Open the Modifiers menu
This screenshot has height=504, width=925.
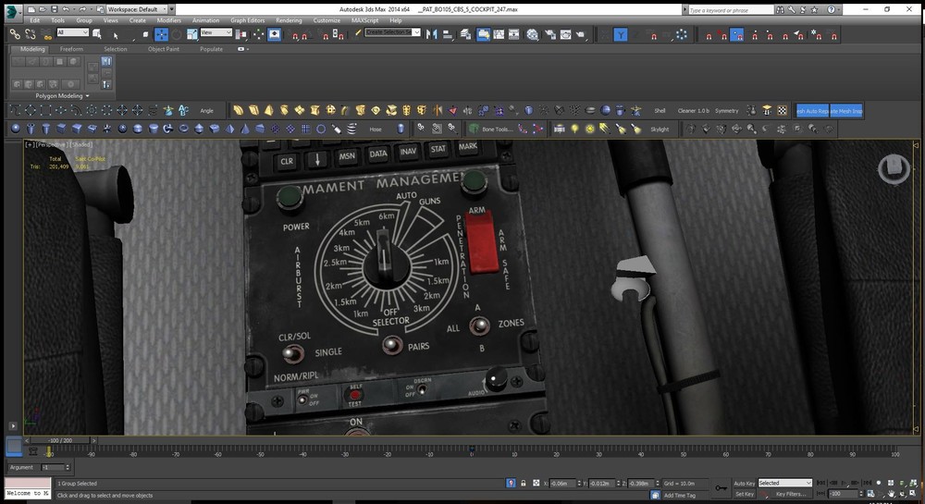point(169,19)
